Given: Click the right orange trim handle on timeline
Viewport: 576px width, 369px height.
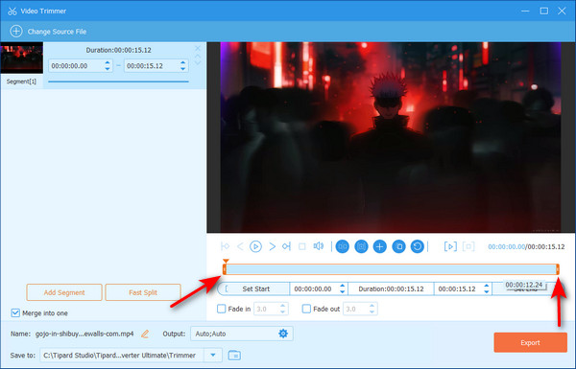Looking at the screenshot, I should coord(558,269).
